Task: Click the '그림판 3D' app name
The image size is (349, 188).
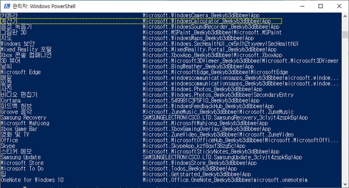Action: click(x=14, y=32)
